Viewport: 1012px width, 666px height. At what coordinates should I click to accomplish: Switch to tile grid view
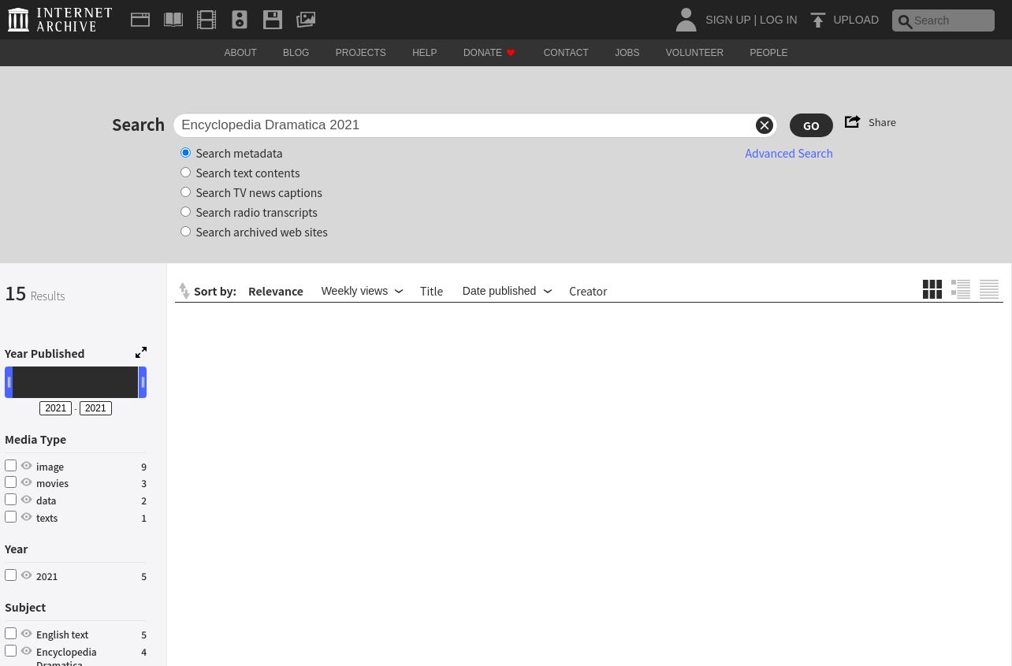[932, 289]
